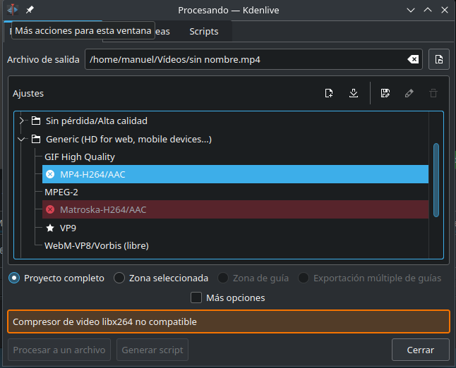Select the Zona seleccionada radio button
Screen dimensions: 456x368
(119, 278)
